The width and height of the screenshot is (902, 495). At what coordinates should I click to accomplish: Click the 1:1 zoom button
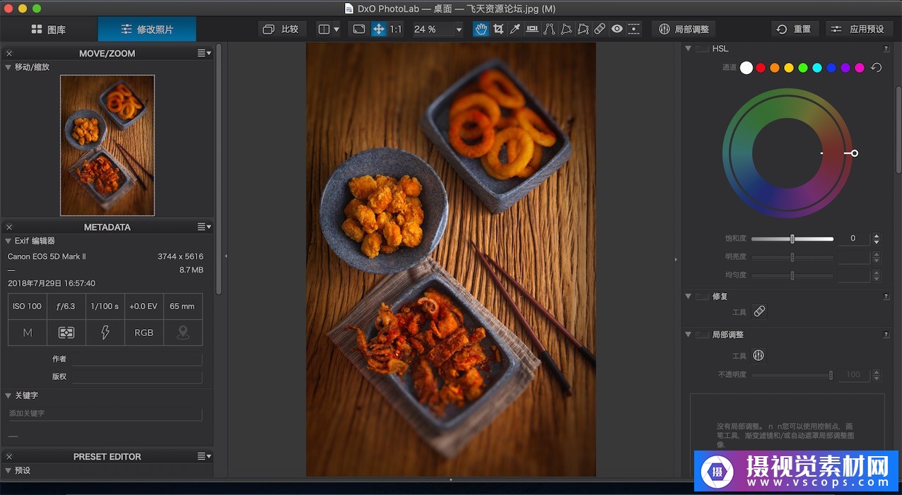point(396,29)
